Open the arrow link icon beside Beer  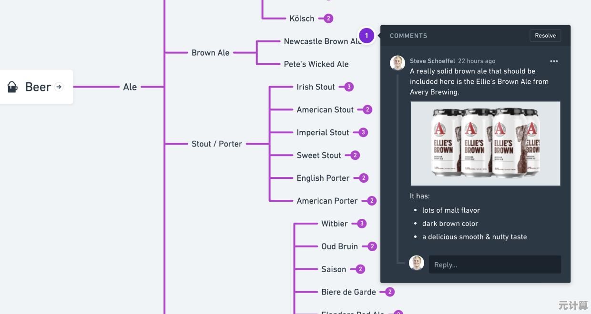pos(59,87)
